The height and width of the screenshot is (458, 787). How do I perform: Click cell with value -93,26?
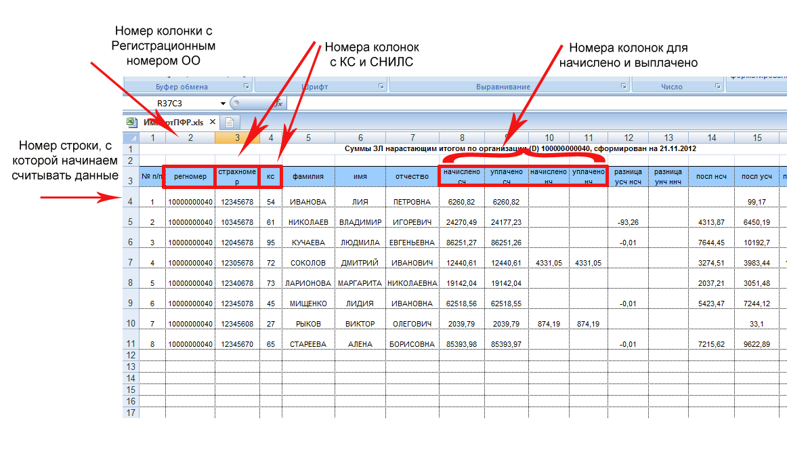tap(629, 218)
